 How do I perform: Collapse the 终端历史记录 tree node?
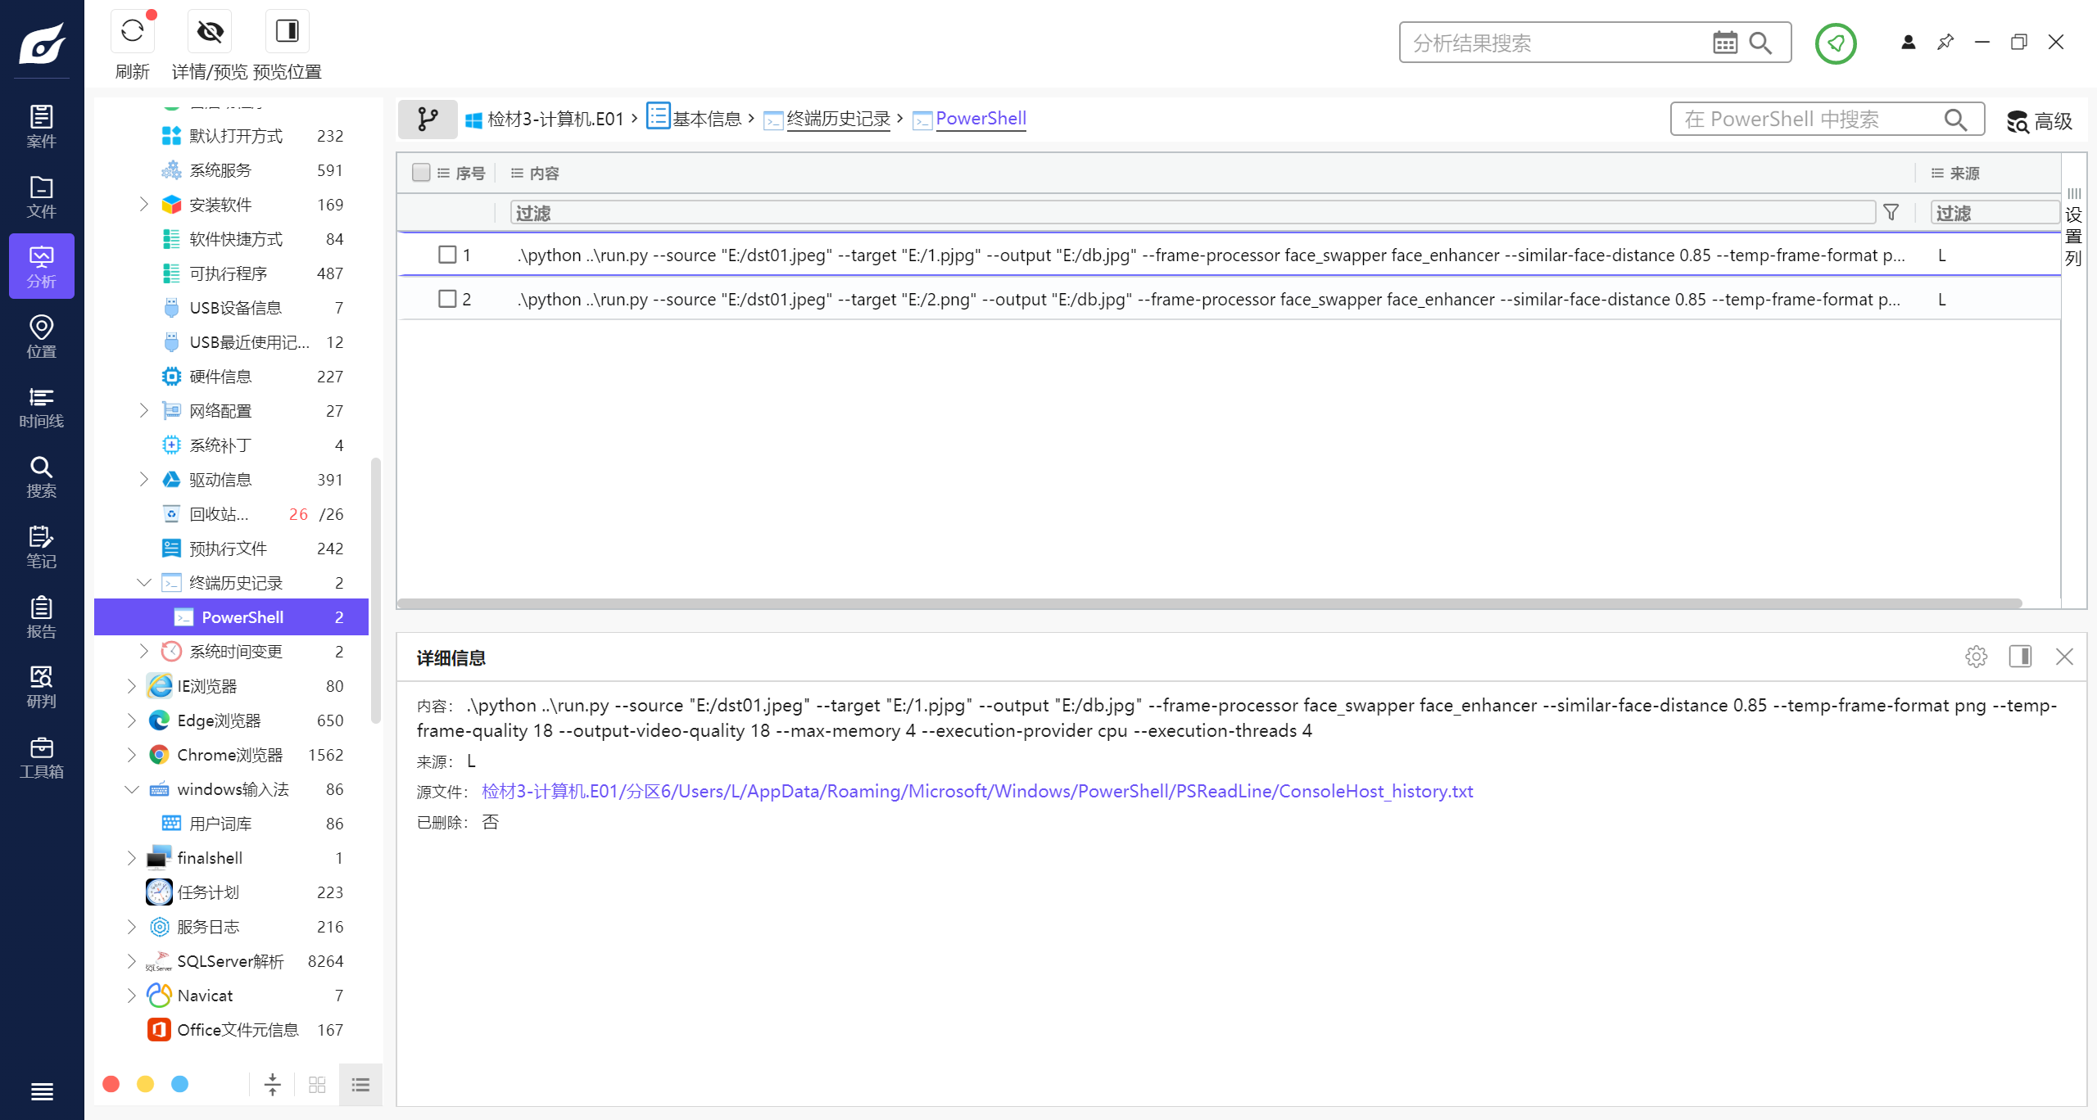coord(144,583)
